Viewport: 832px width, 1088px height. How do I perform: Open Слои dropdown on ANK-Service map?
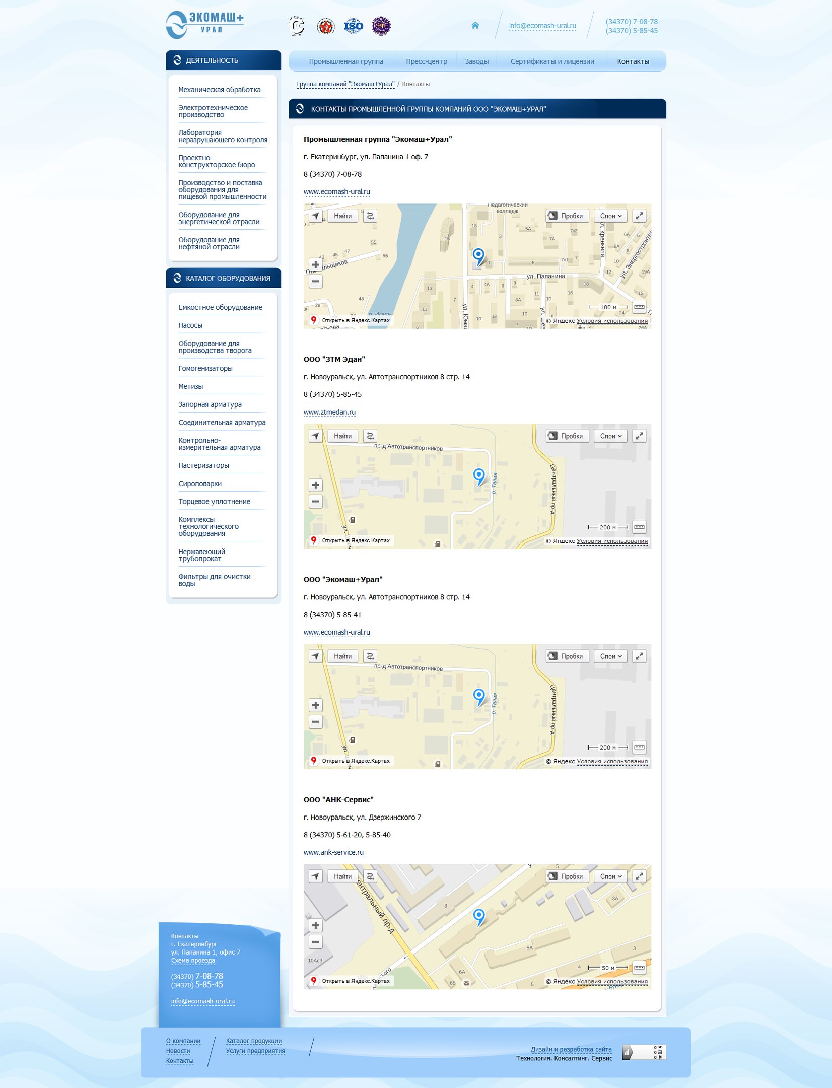coord(610,876)
